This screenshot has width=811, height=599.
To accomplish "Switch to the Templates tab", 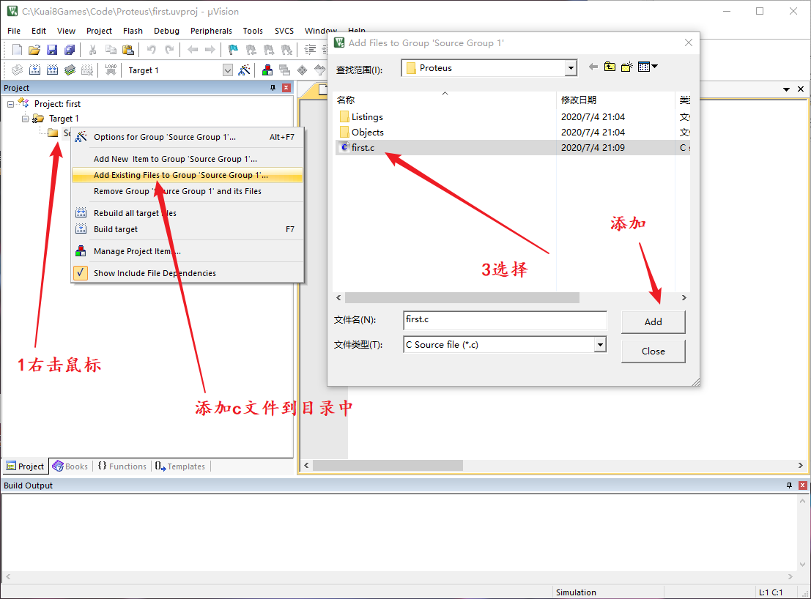I will click(180, 466).
